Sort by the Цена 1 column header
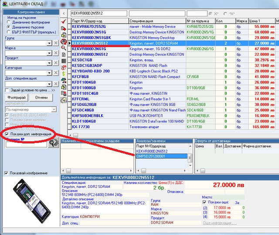The width and height of the screenshot is (279, 235). tap(262, 21)
